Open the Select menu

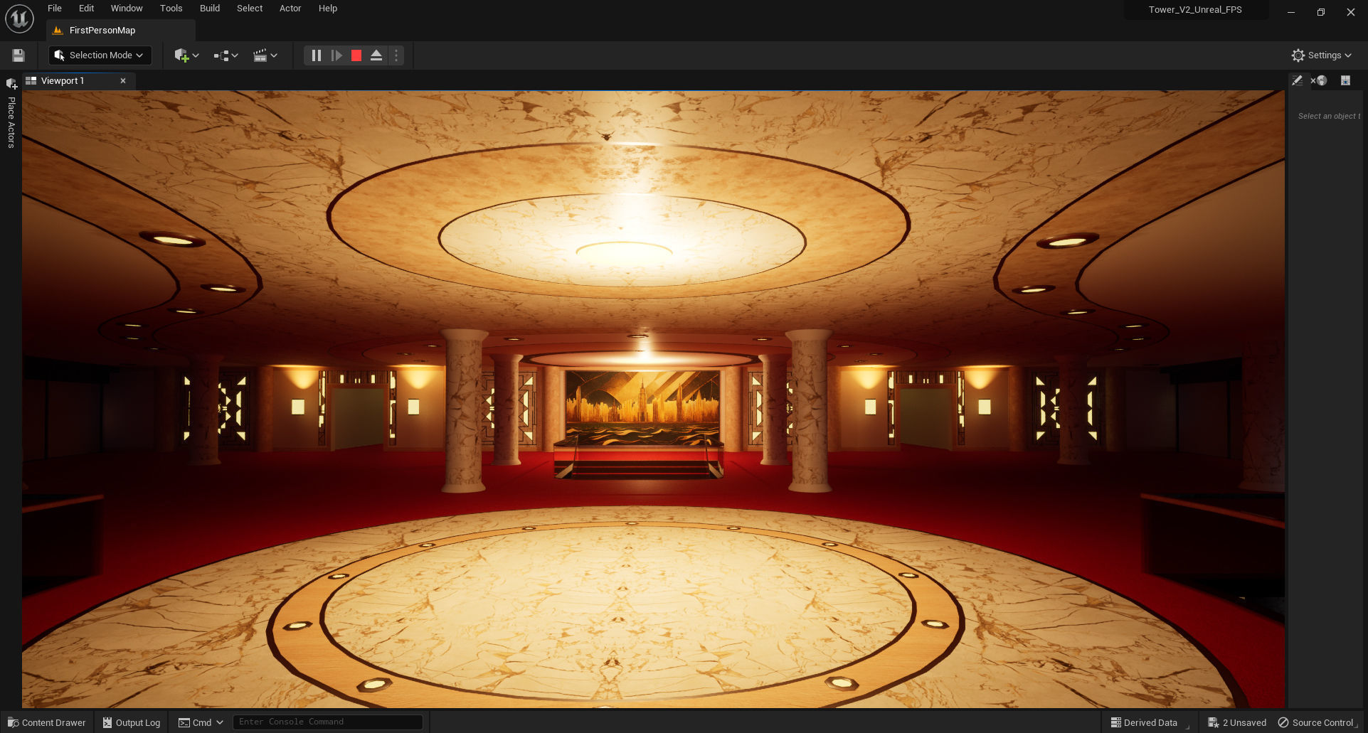pos(250,9)
